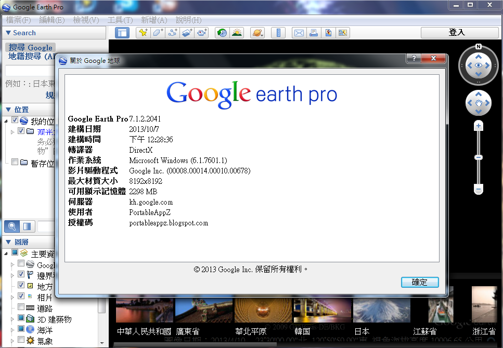Open the 檢視(V) menu

click(x=86, y=20)
